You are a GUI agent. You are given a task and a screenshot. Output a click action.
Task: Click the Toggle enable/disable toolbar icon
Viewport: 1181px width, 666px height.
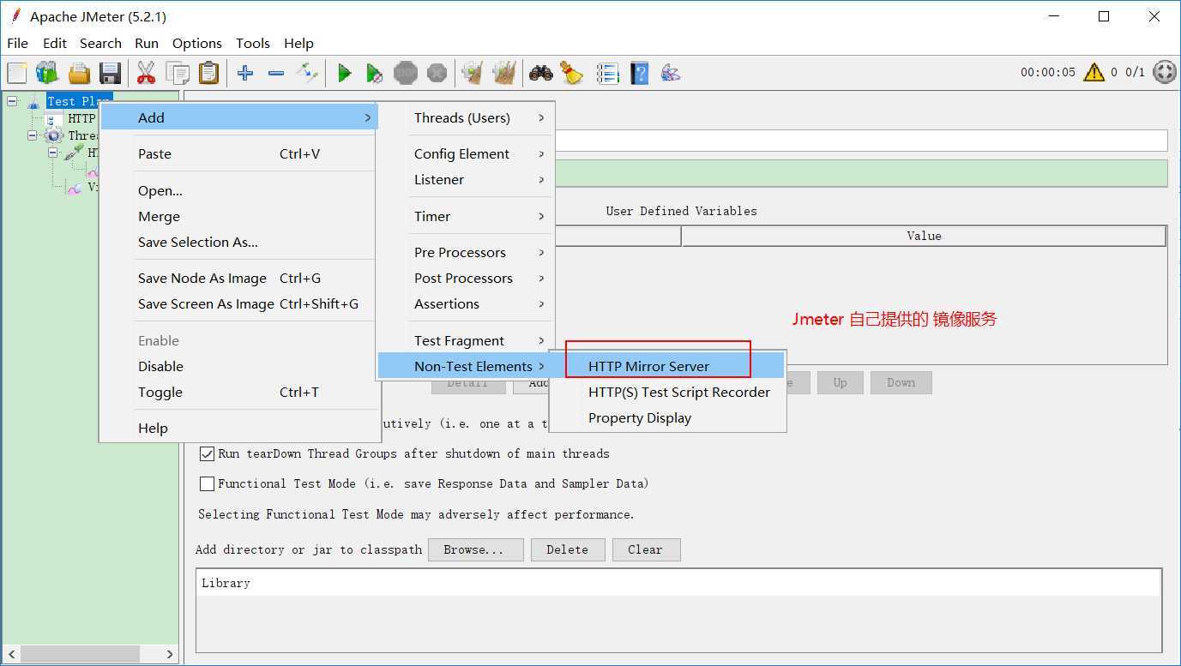pyautogui.click(x=307, y=73)
